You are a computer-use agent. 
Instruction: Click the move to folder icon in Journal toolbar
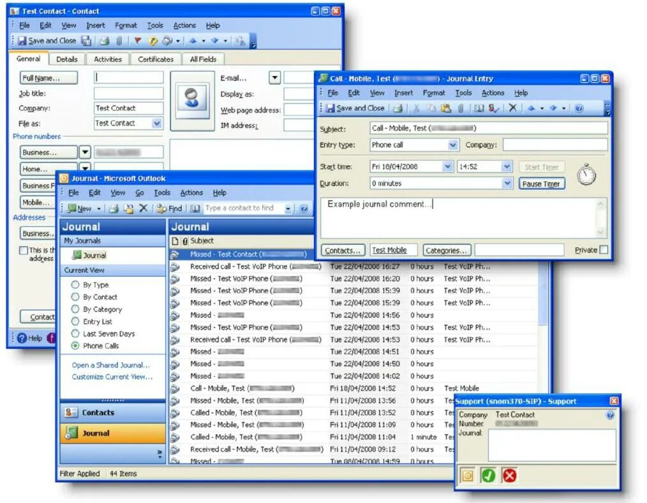tap(129, 208)
